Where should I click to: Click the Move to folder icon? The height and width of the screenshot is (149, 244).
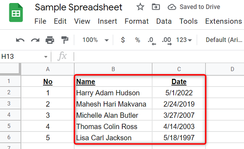click(156, 7)
